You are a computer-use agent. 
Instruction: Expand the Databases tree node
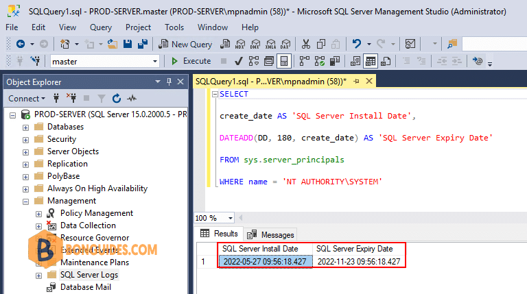(x=25, y=127)
